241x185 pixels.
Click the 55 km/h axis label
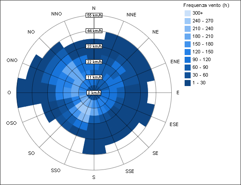(x=94, y=15)
